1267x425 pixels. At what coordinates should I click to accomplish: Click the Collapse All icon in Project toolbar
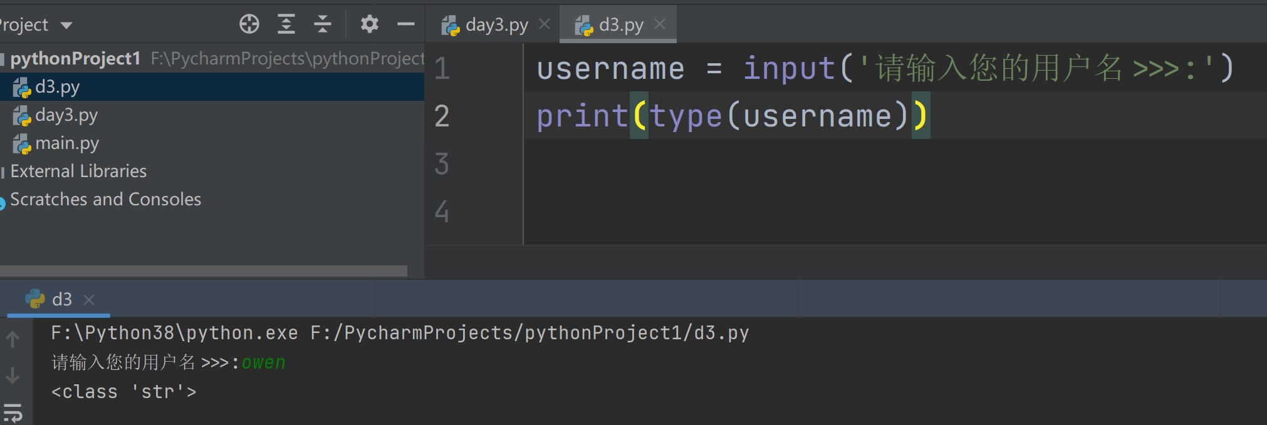323,24
